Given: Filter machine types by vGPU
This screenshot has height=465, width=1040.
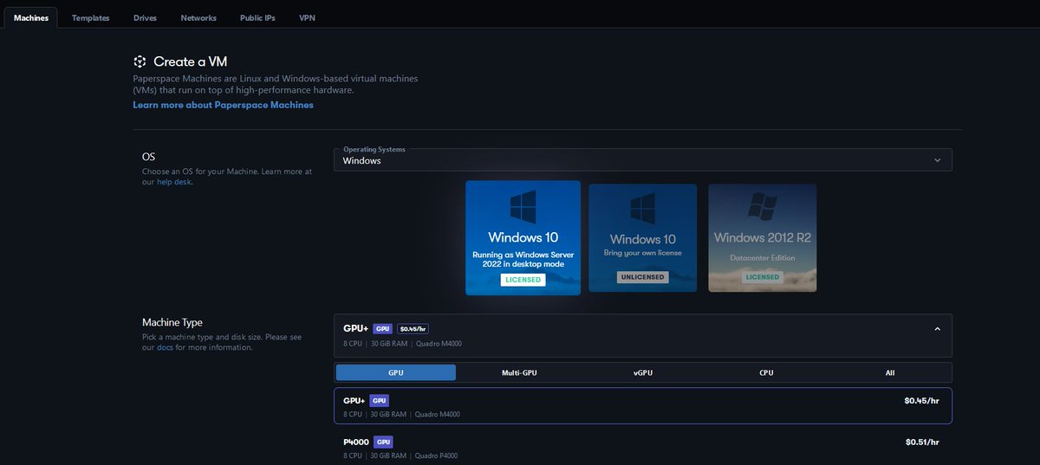Looking at the screenshot, I should tap(642, 372).
